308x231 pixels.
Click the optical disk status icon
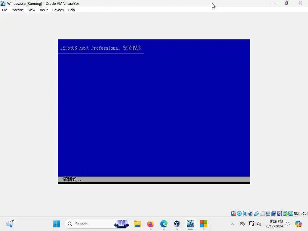(x=239, y=214)
